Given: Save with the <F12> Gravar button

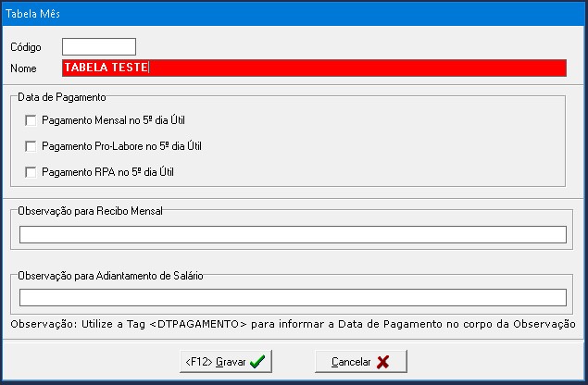Looking at the screenshot, I should 226,361.
